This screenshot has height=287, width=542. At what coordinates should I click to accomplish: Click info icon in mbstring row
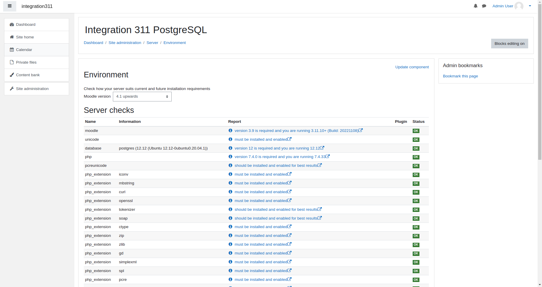[230, 183]
